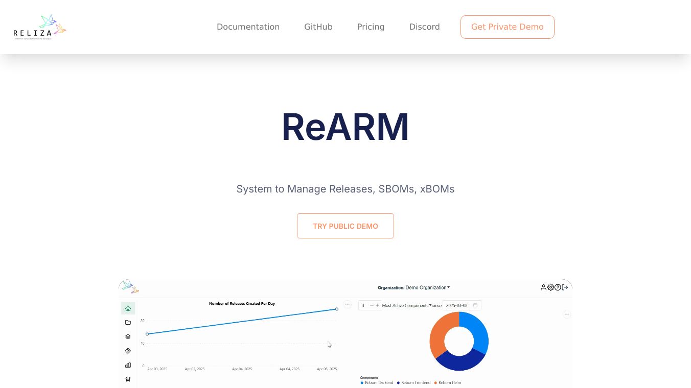This screenshot has width=691, height=388.
Task: Click the diamond git icon in demo sidebar
Action: pyautogui.click(x=128, y=351)
